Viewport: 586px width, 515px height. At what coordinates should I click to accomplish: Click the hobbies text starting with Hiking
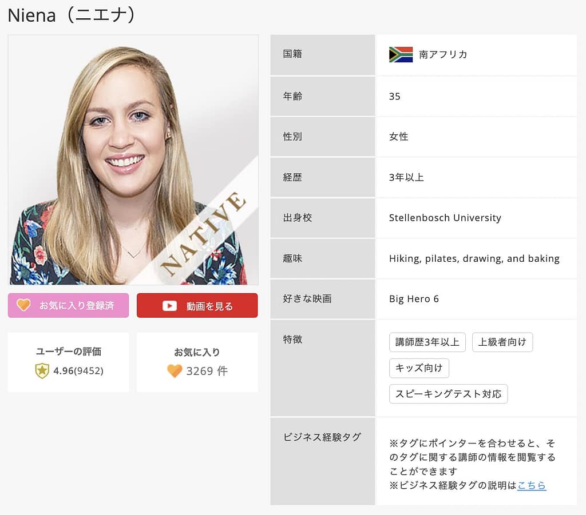(474, 258)
